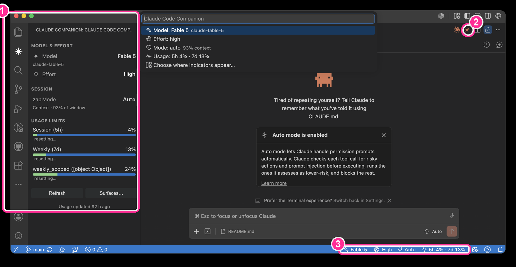Click 'Context ~93% of window' text in the sidebar
The image size is (516, 267).
point(59,108)
